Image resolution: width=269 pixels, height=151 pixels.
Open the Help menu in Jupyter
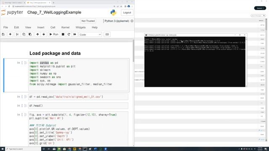tap(95, 27)
